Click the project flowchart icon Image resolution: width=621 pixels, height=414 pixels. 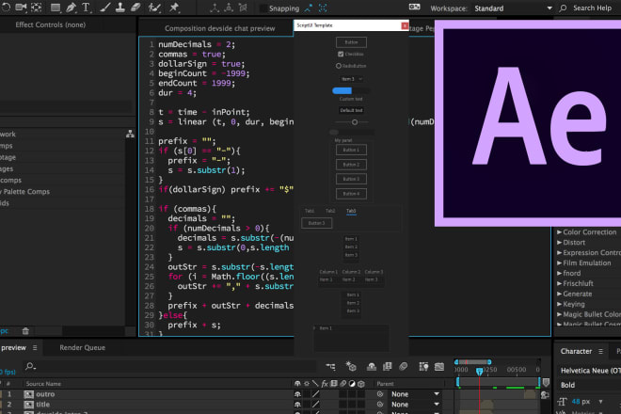[130, 135]
